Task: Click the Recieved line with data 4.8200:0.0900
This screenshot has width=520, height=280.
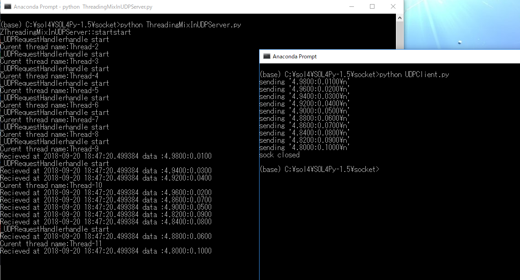Action: click(106, 214)
